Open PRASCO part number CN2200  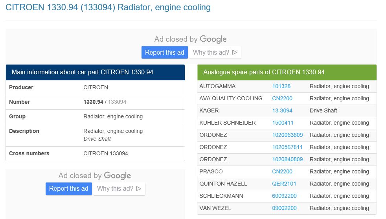(x=282, y=171)
